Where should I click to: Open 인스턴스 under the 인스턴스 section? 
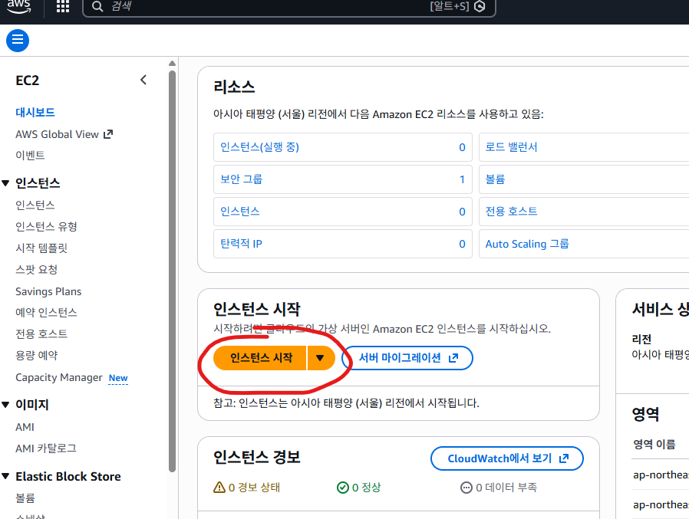35,205
